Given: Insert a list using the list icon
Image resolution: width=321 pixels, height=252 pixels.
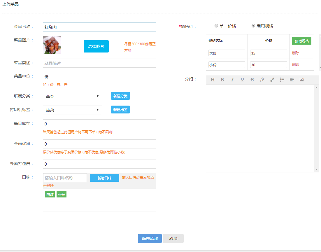Looking at the screenshot, I should click(x=282, y=80).
